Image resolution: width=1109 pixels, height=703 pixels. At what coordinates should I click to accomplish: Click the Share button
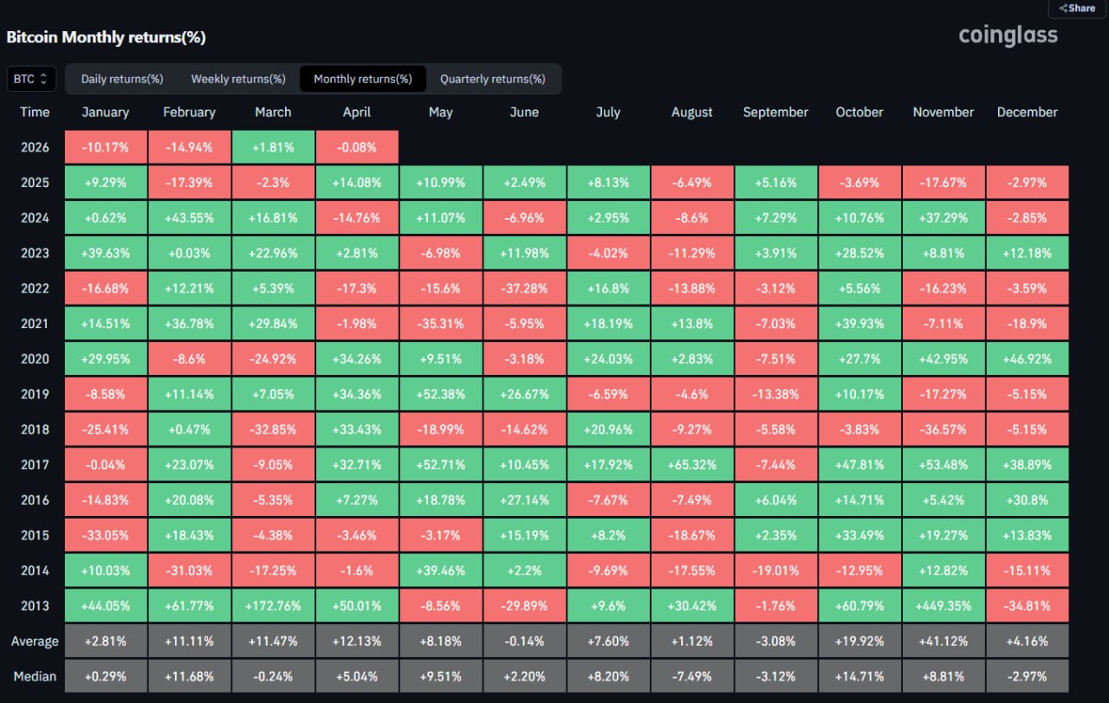tap(1077, 8)
